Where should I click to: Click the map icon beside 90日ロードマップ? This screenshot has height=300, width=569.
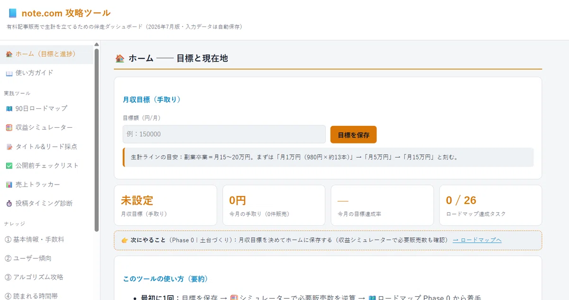click(9, 109)
